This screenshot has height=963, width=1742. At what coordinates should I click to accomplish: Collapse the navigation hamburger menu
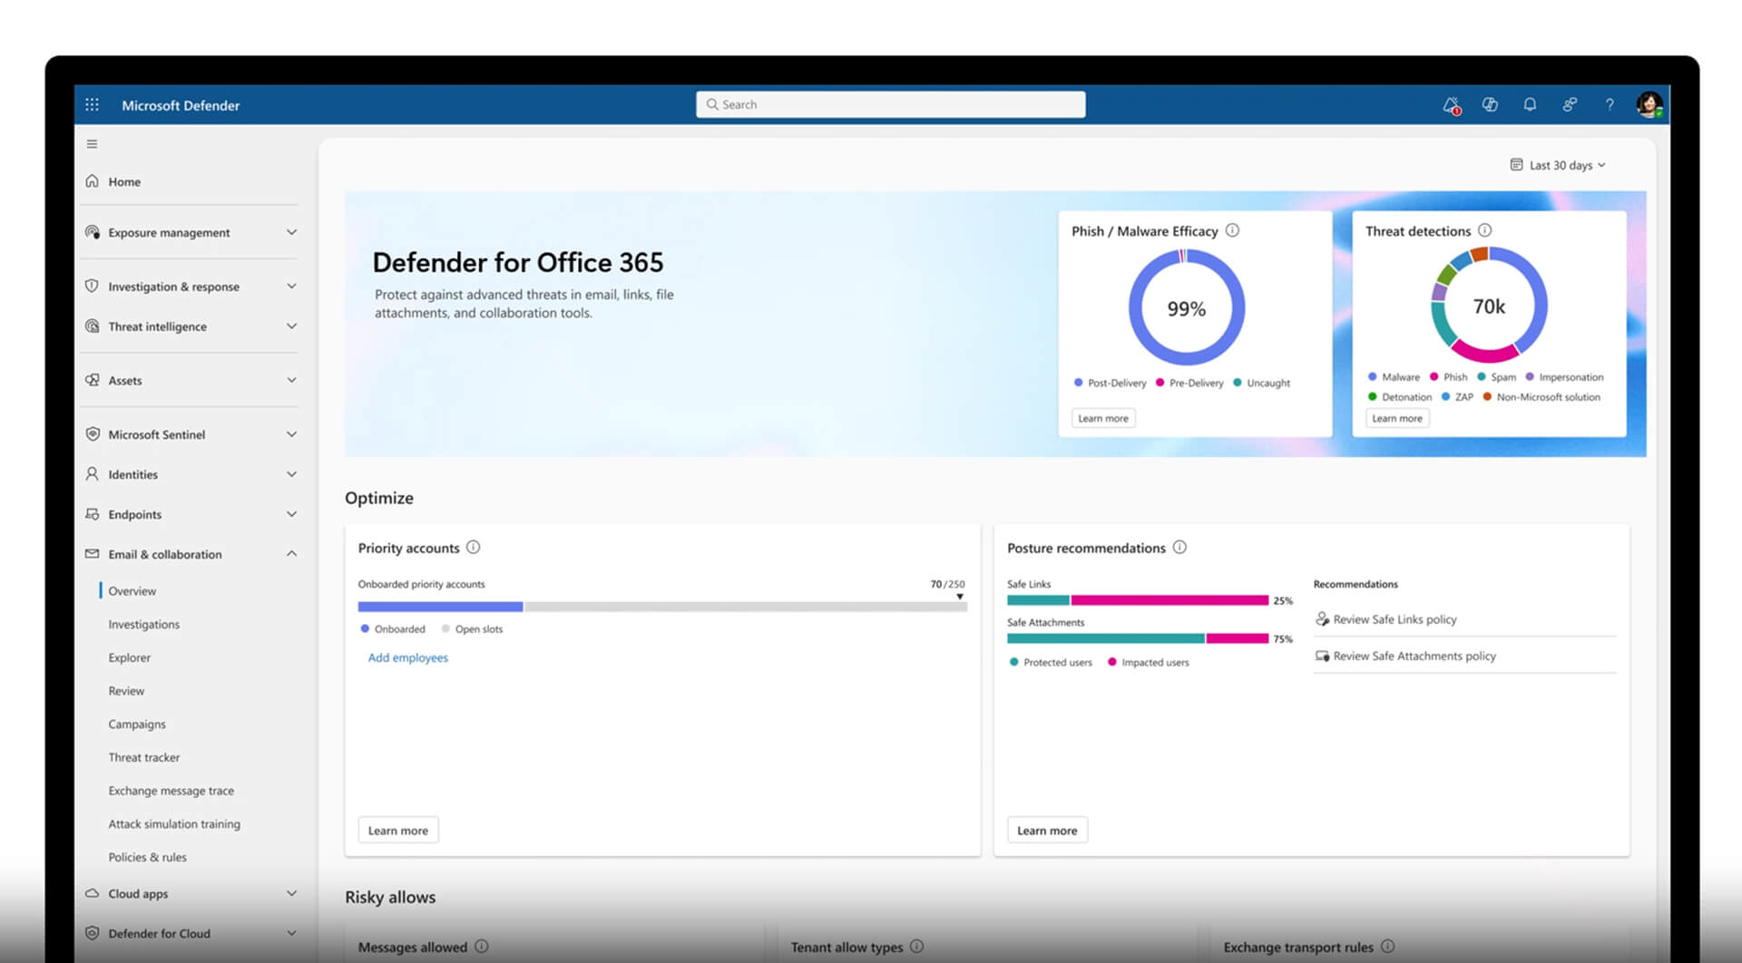(x=92, y=143)
